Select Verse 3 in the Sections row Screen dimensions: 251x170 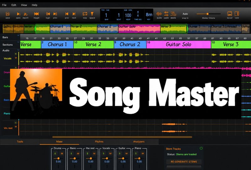pyautogui.click(x=231, y=44)
